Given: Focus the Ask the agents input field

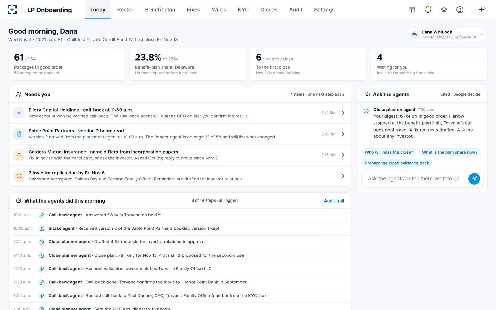Looking at the screenshot, I should [414, 179].
